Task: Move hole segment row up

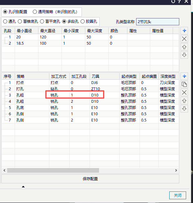Action: (x=184, y=47)
